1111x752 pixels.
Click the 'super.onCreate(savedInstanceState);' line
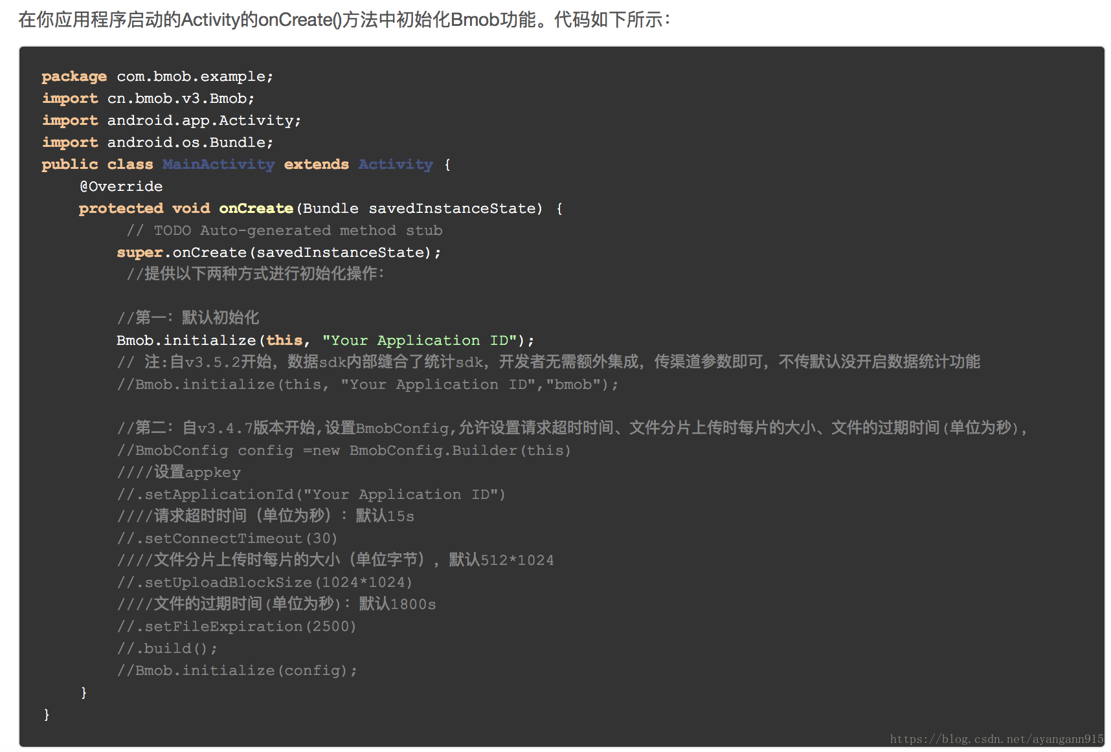pyautogui.click(x=279, y=252)
